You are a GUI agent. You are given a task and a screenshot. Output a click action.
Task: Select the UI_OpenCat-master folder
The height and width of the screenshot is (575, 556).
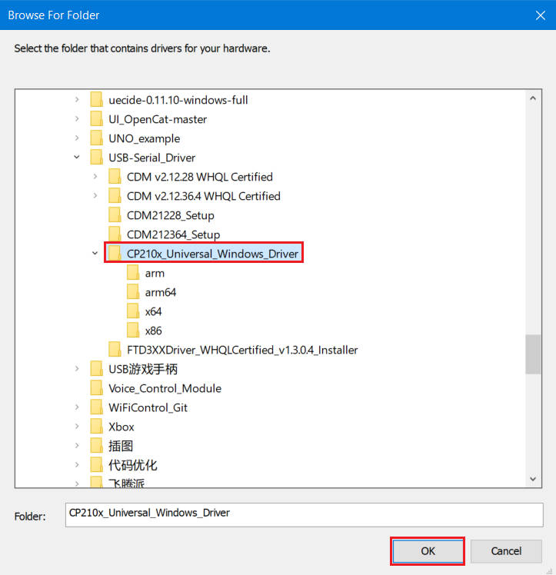[158, 119]
